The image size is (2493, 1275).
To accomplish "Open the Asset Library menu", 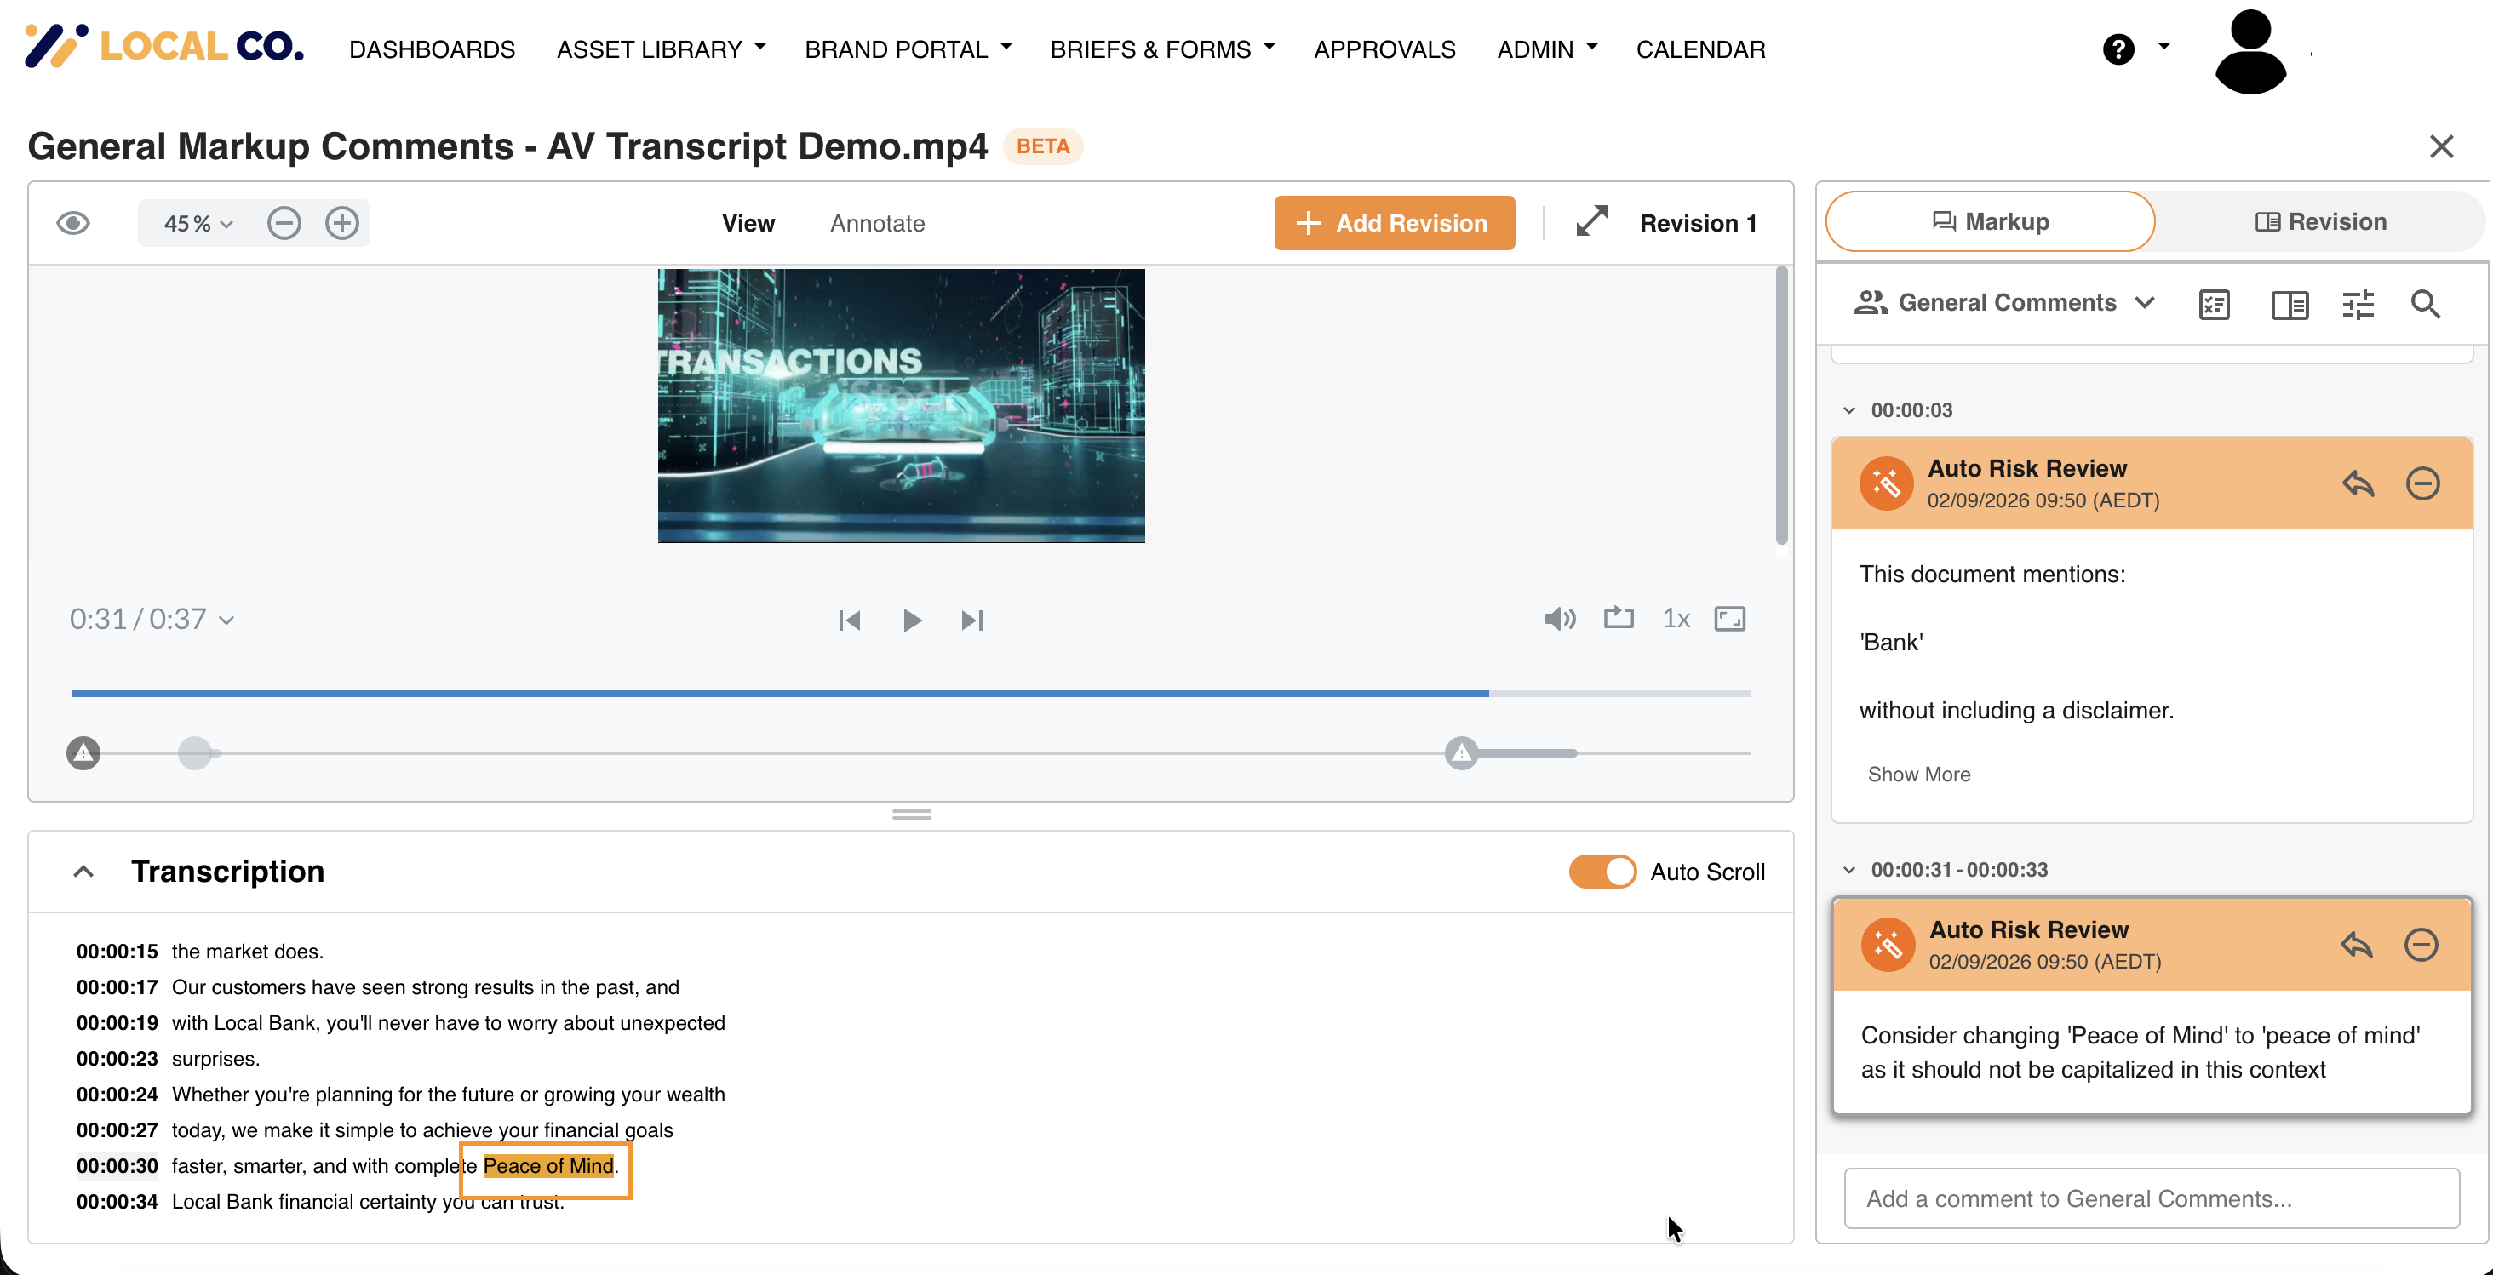I will pyautogui.click(x=661, y=49).
